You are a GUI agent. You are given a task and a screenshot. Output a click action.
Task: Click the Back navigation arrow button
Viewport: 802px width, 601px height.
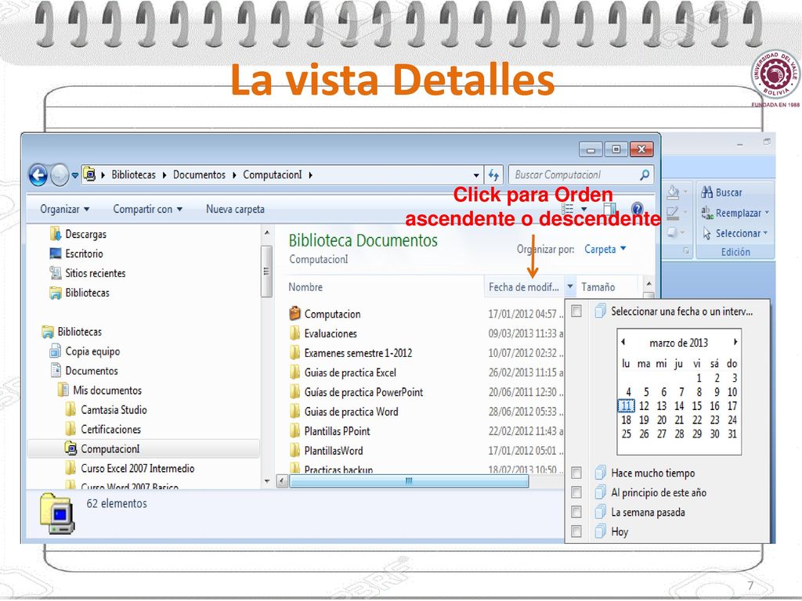(38, 175)
